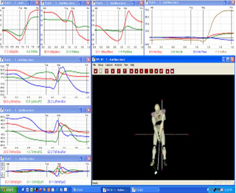Click the circular loop icon after step-forward

[161, 71]
